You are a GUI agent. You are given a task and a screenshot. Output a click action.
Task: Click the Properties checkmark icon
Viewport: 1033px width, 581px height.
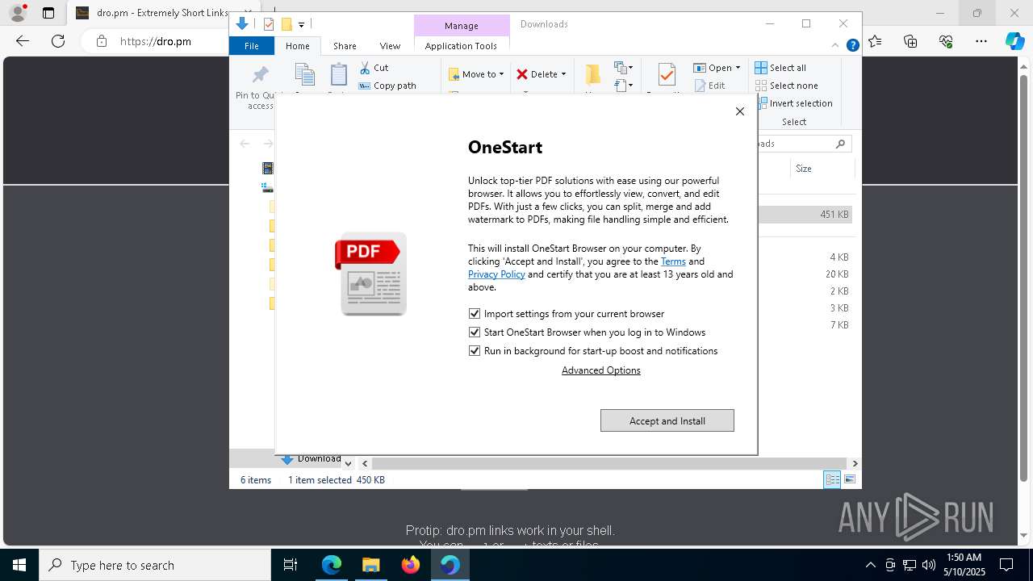pos(667,75)
